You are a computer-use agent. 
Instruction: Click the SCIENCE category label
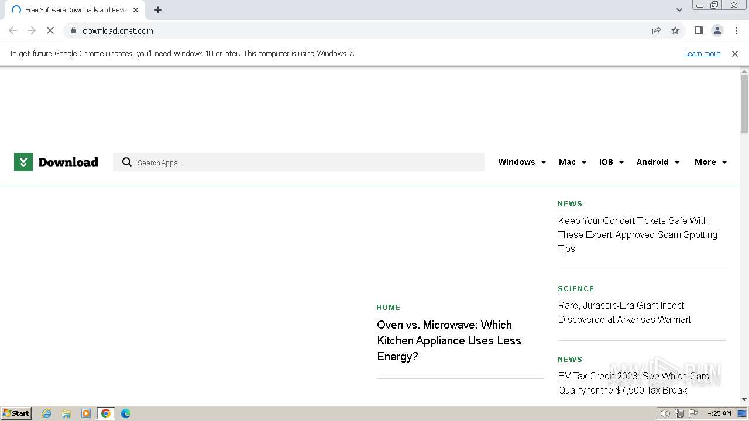pyautogui.click(x=576, y=288)
